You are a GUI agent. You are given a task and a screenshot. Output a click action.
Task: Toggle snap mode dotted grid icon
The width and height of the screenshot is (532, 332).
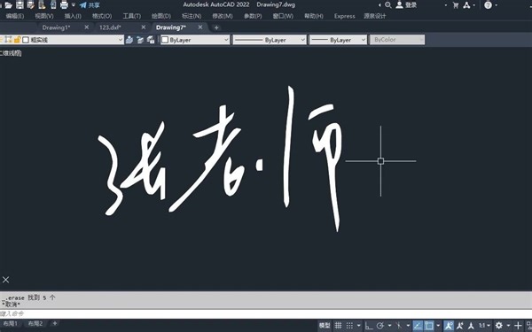[x=350, y=326]
